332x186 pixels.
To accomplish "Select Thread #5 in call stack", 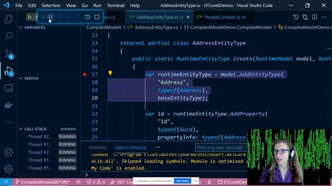I will click(49, 168).
